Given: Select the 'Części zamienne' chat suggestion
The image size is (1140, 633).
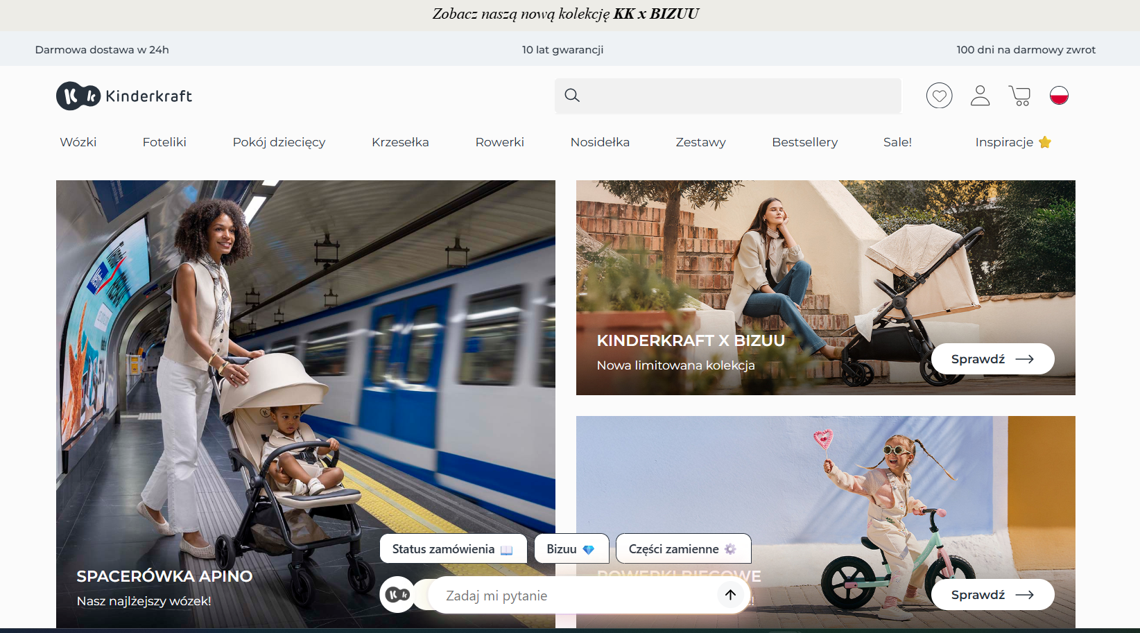Looking at the screenshot, I should (x=683, y=549).
